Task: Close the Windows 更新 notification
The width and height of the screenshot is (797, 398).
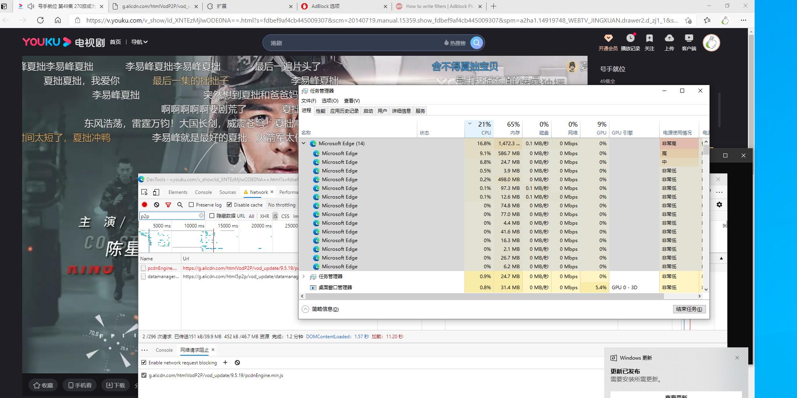Action: tap(737, 358)
